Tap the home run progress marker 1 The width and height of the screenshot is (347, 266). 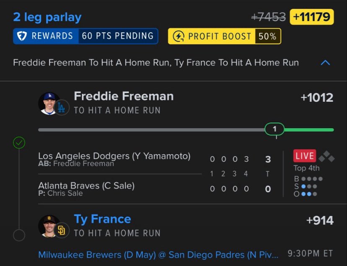pos(274,129)
